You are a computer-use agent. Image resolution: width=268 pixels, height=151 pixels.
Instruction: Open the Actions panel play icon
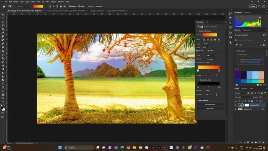coord(230,18)
